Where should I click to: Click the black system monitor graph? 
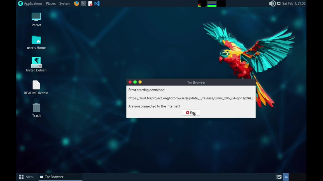pyautogui.click(x=221, y=3)
